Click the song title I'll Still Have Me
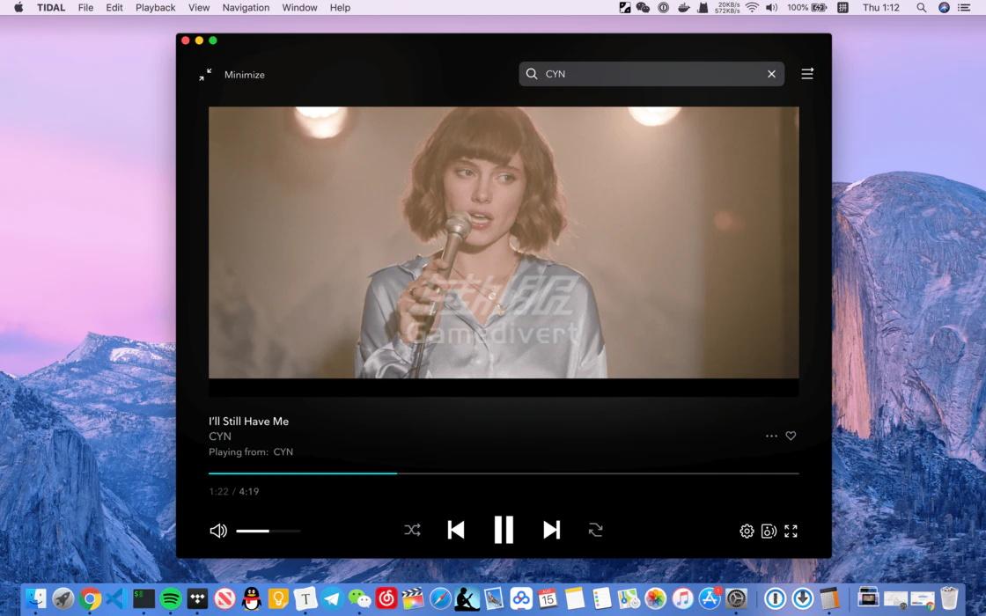The width and height of the screenshot is (986, 616). coord(249,422)
